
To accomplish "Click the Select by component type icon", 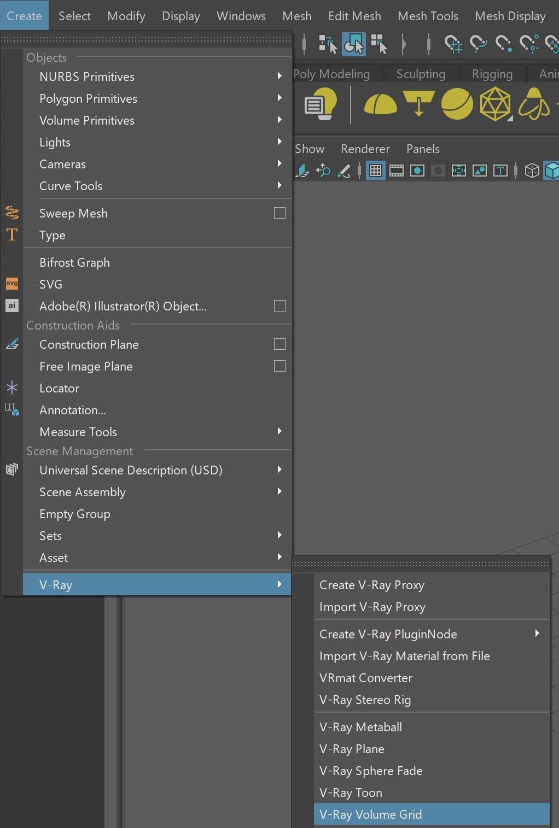I will point(379,44).
